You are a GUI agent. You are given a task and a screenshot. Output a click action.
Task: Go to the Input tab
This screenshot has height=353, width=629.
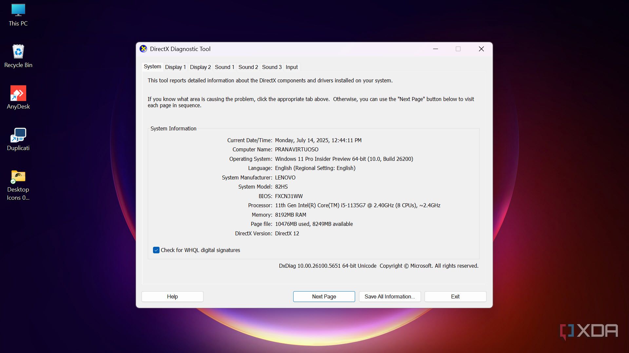(x=292, y=67)
